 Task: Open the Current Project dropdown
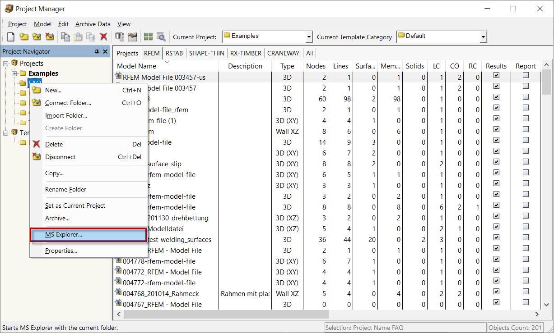point(309,36)
